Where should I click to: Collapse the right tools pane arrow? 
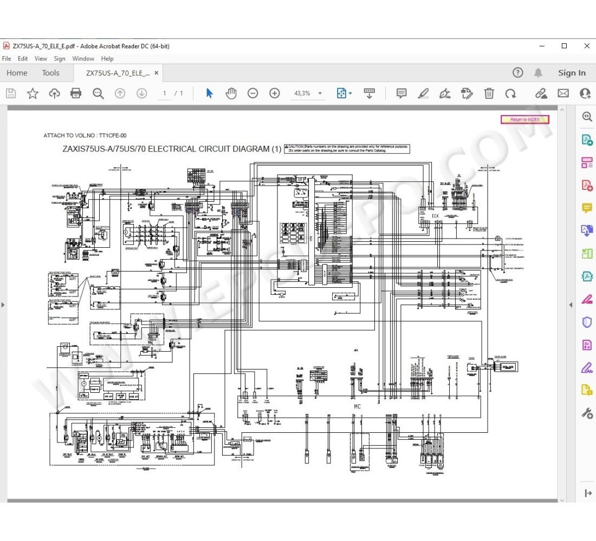tap(571, 305)
